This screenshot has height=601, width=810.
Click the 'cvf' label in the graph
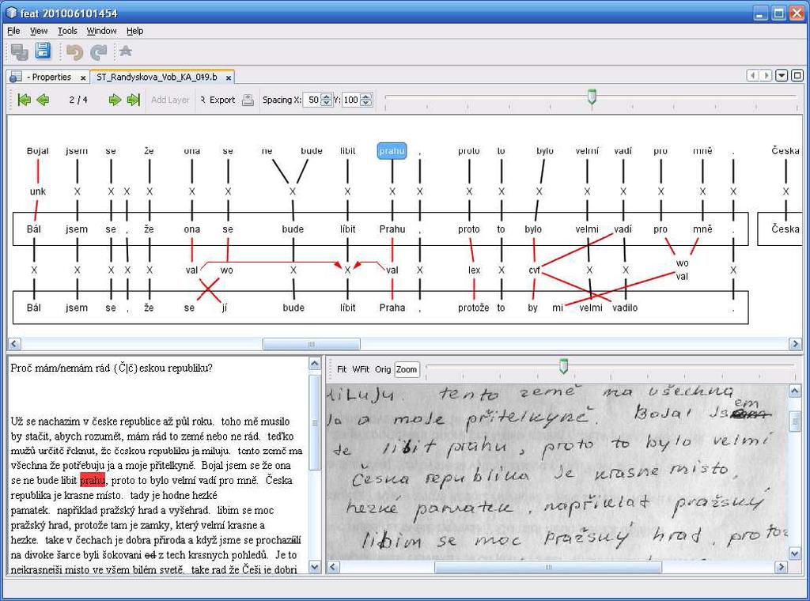tap(534, 270)
